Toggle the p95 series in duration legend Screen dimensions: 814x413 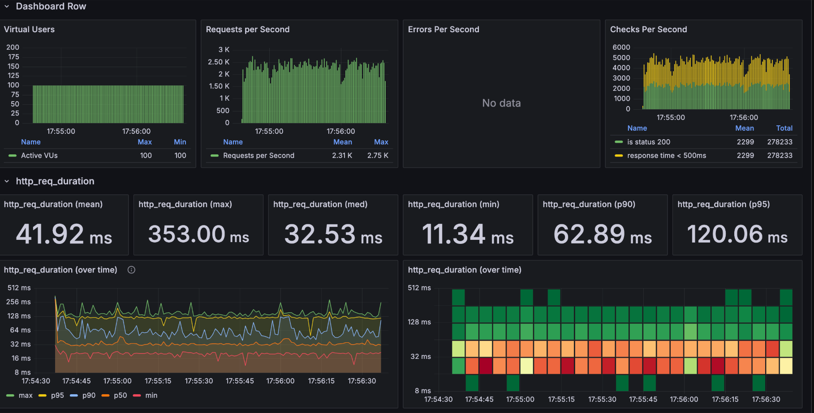(57, 396)
